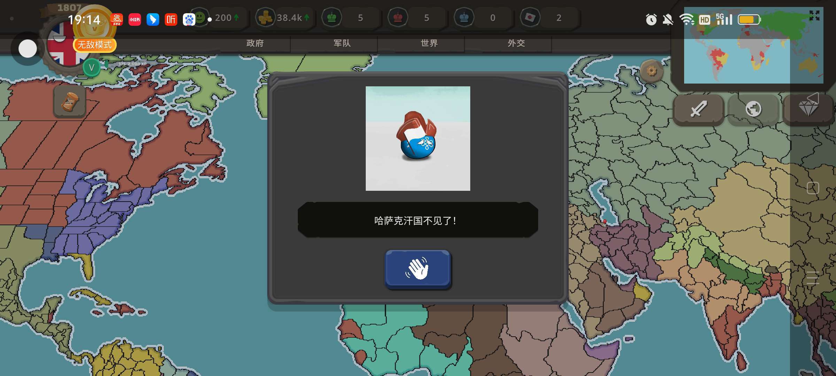
Task: Click the globe map mode icon
Action: [x=753, y=109]
